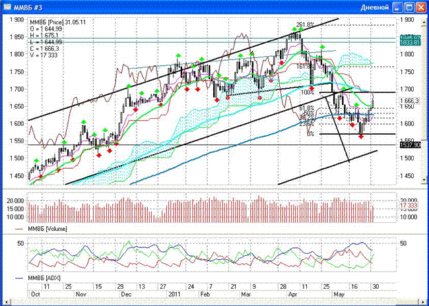Click the 1 666,3 current price tag
This screenshot has width=429, height=306.
click(x=409, y=101)
